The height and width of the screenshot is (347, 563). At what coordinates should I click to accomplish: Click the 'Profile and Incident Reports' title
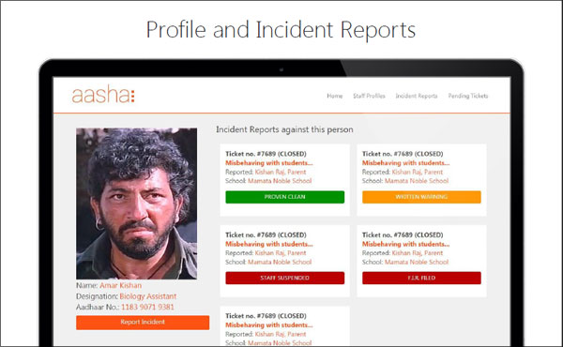pyautogui.click(x=281, y=30)
